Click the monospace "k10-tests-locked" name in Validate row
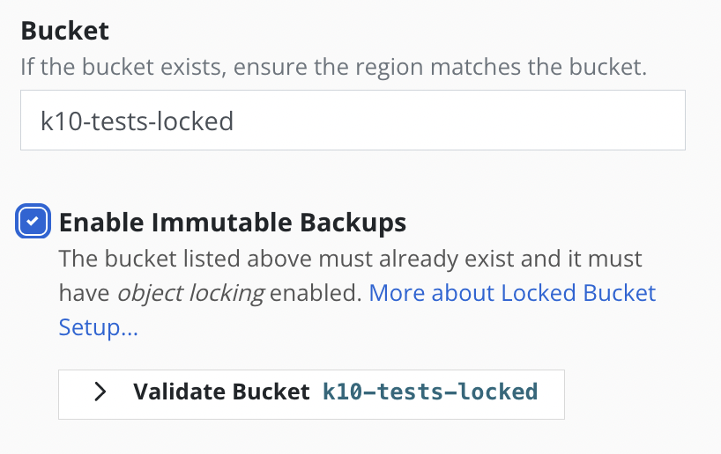Image resolution: width=721 pixels, height=454 pixels. (430, 392)
